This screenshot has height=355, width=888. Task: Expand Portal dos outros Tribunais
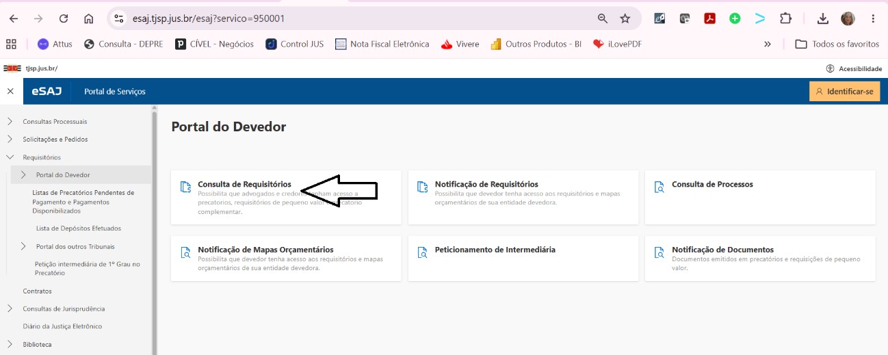click(23, 246)
